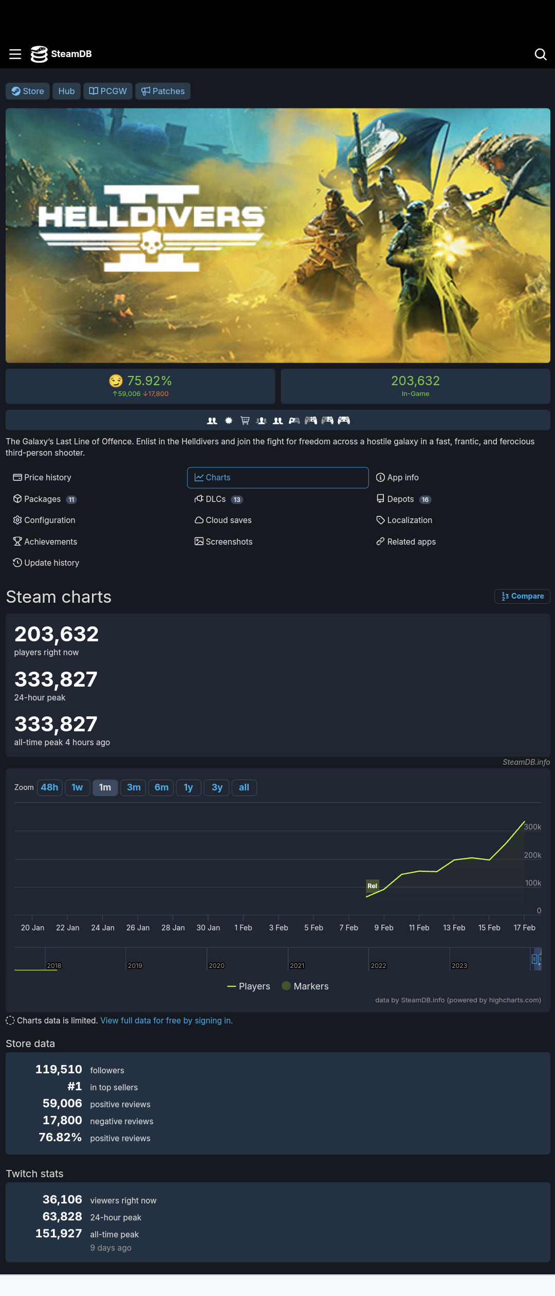555x1296 pixels.
Task: Click the Compare button
Action: click(522, 596)
